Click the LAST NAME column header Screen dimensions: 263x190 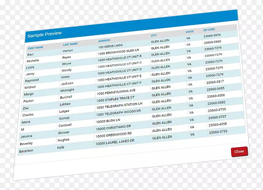pos(70,44)
